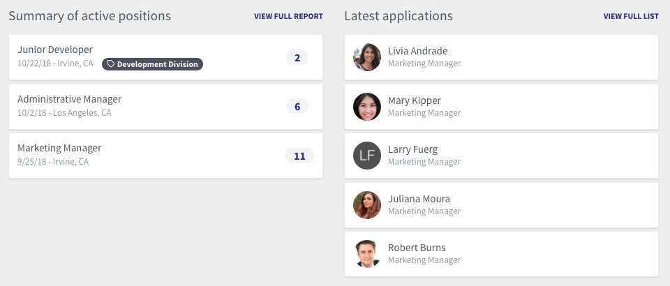Click the LF initials avatar

(x=366, y=156)
